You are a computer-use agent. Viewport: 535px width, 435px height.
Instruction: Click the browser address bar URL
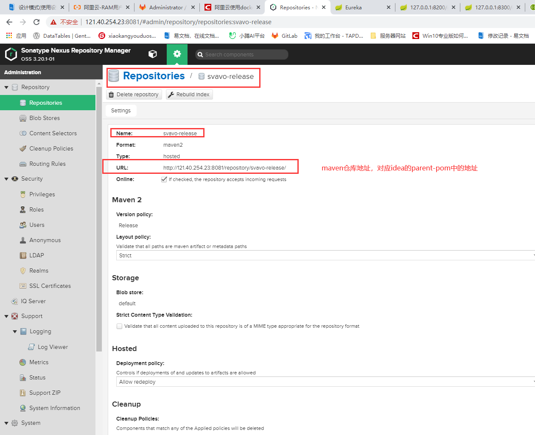click(x=178, y=22)
